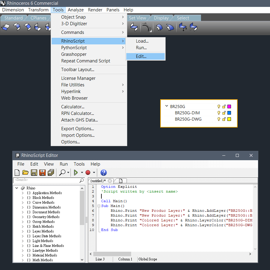Click Save All icon in editor toolbar
Image resolution: width=270 pixels, height=270 pixels.
(x=51, y=172)
